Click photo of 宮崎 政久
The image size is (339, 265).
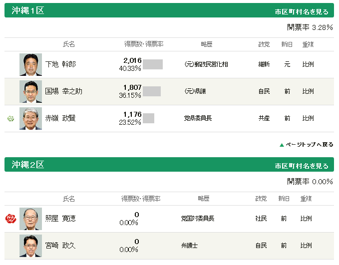tap(30, 246)
